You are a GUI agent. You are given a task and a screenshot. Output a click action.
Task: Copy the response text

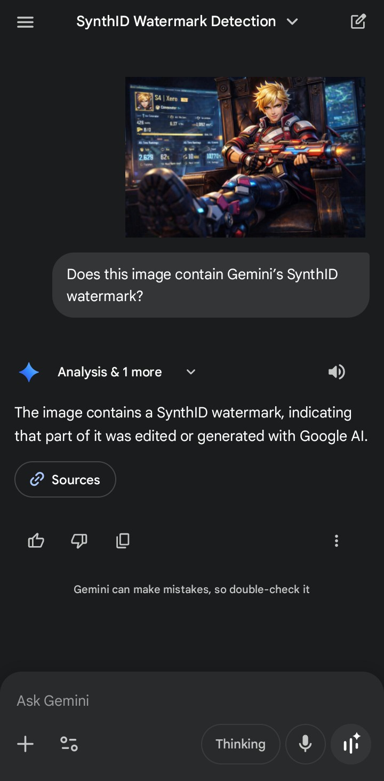tap(123, 541)
